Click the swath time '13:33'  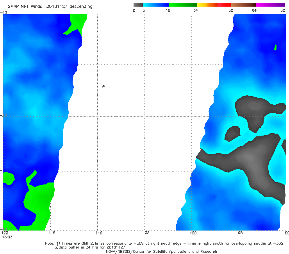(7, 237)
